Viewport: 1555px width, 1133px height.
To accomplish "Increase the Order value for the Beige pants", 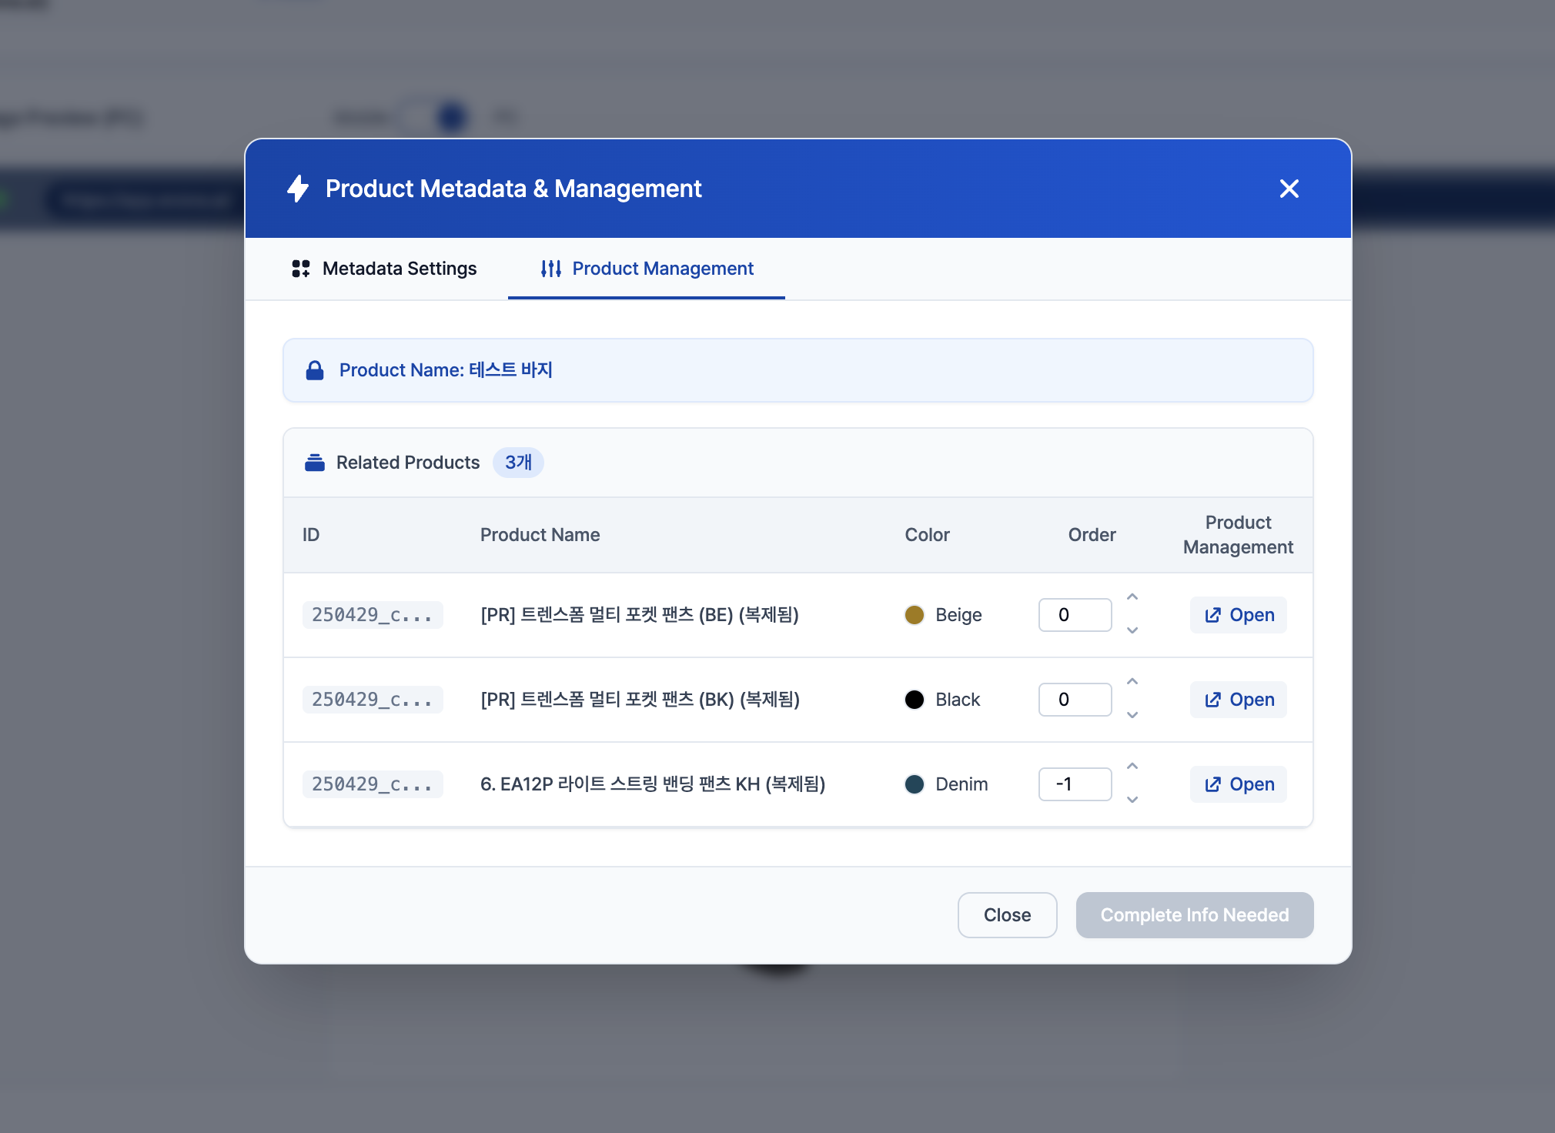I will click(1132, 597).
